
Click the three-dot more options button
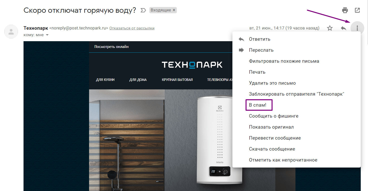(357, 28)
